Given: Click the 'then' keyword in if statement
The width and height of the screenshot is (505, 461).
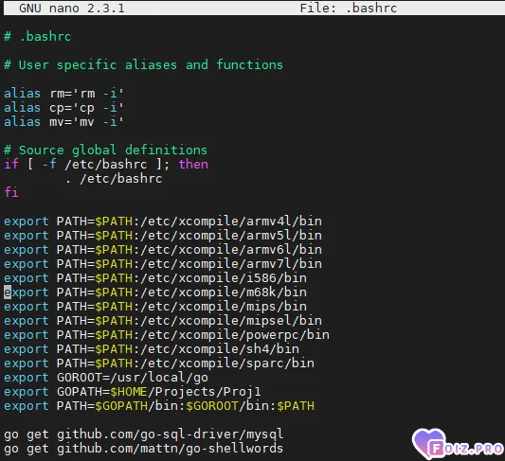Looking at the screenshot, I should click(193, 165).
